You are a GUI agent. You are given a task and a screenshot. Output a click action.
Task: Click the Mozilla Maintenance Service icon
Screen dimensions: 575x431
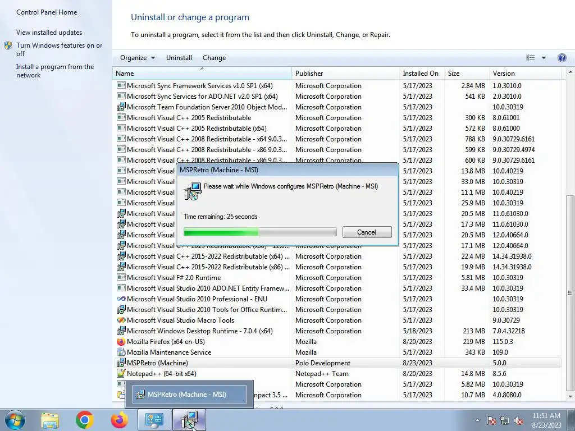pyautogui.click(x=121, y=352)
